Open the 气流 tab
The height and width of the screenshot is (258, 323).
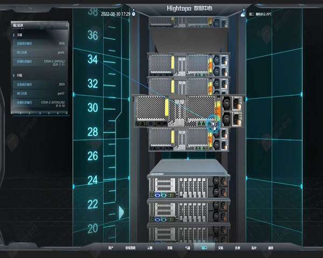pos(187,248)
